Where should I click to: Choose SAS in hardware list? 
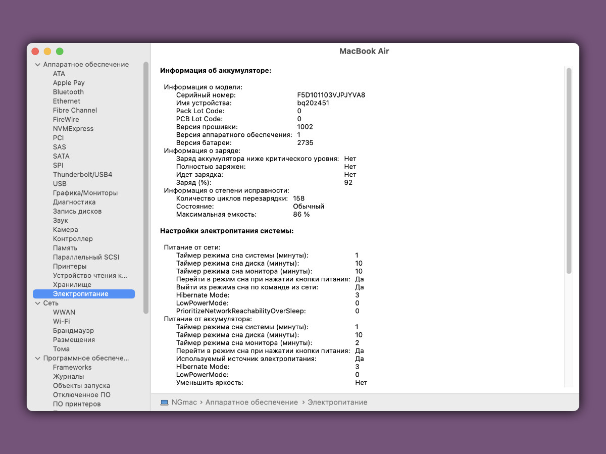coord(60,147)
